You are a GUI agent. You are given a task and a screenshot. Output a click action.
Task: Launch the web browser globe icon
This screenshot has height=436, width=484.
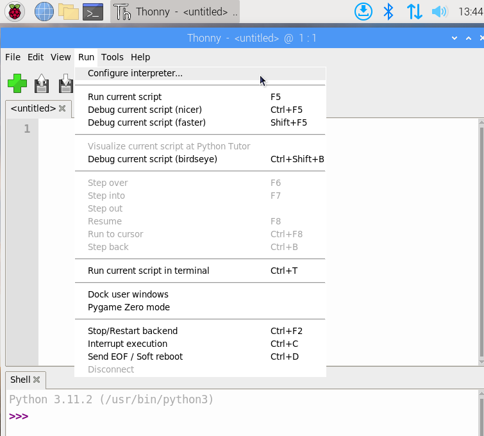44,12
